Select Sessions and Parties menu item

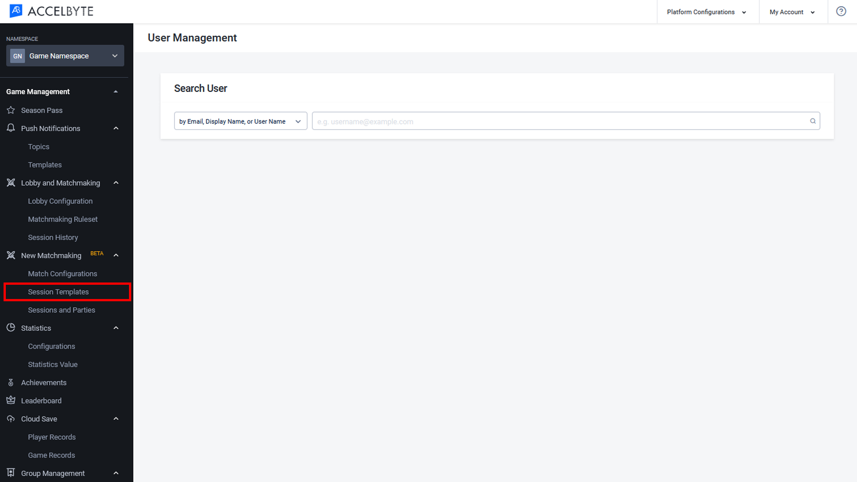pos(61,310)
